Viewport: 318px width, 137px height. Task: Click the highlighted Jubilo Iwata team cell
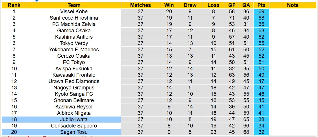pos(74,119)
